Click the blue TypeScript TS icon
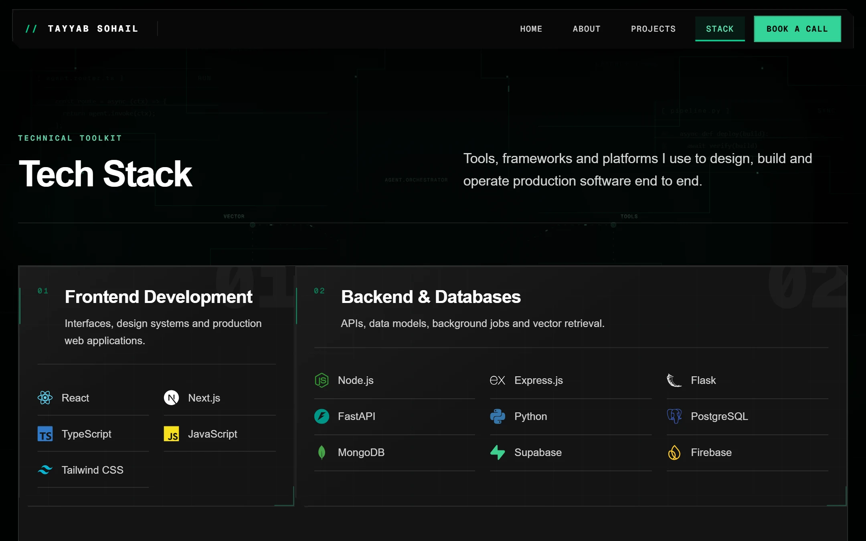Screen dimensions: 866x541 45,434
